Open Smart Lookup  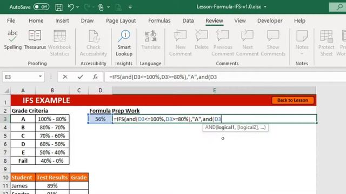tap(124, 43)
